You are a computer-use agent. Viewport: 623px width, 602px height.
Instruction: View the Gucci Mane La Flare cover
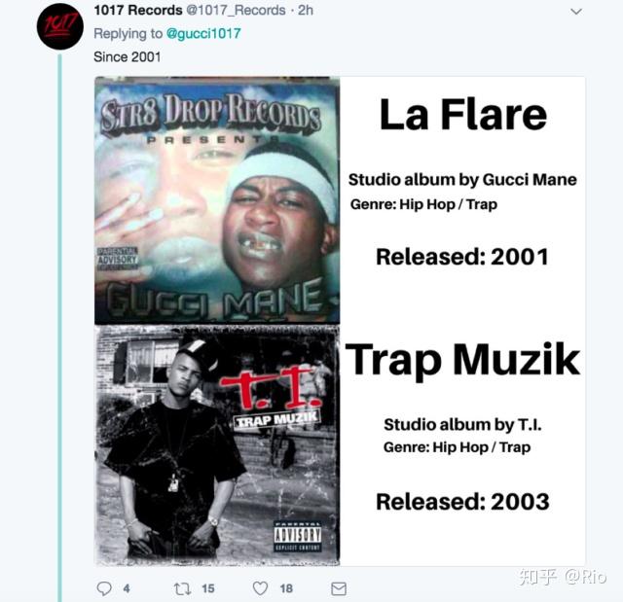pos(217,200)
